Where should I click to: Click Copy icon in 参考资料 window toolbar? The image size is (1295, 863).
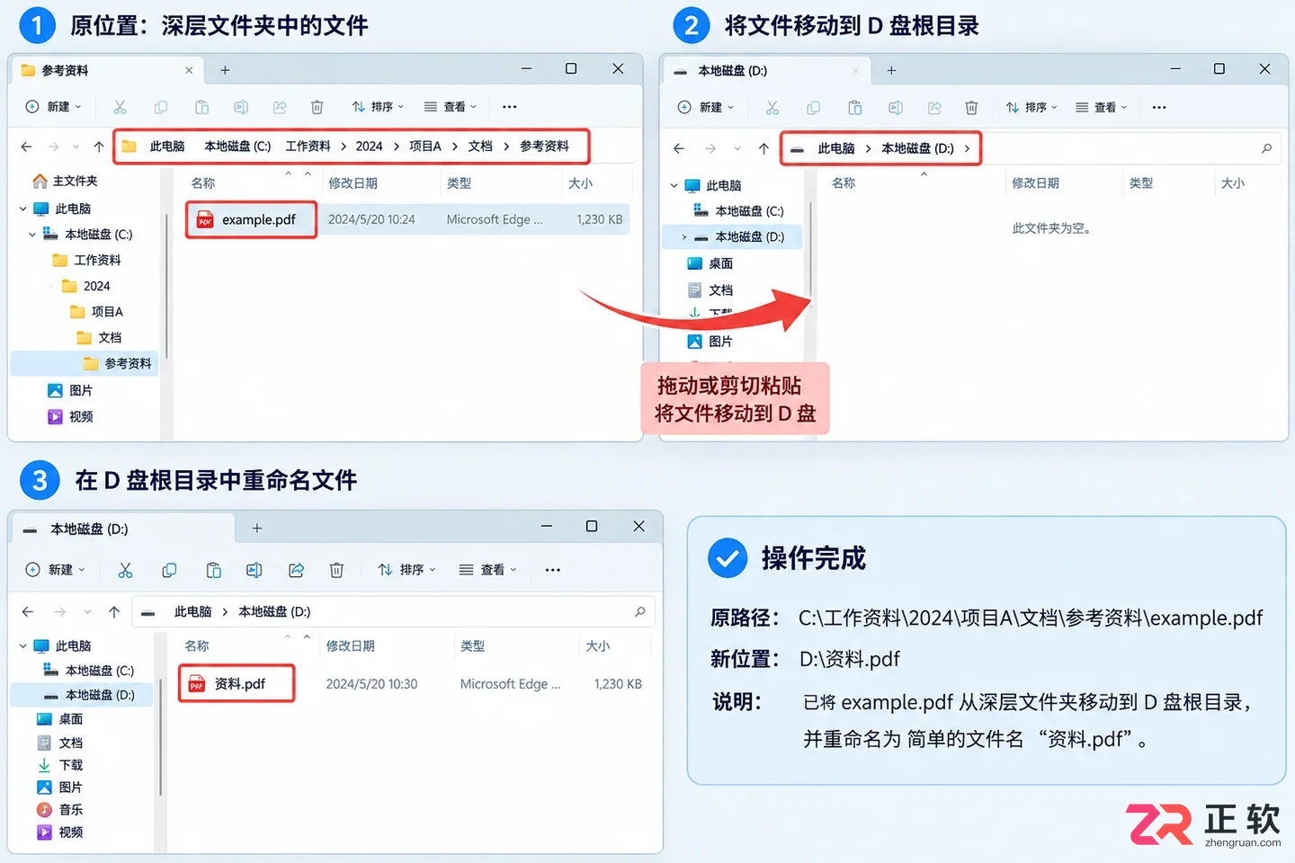tap(161, 107)
